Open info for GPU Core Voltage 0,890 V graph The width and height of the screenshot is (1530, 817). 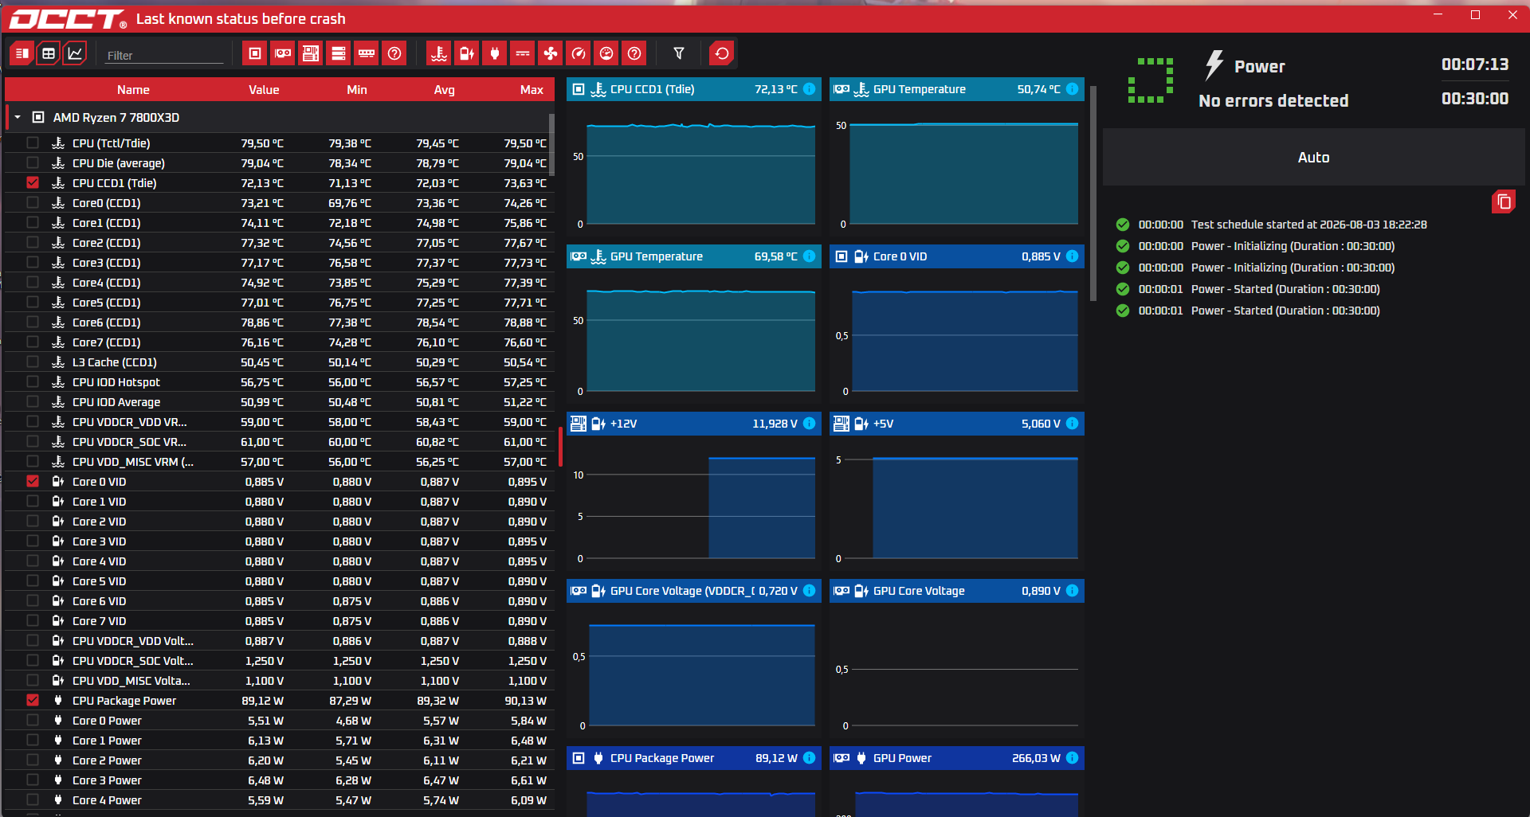point(1073,591)
